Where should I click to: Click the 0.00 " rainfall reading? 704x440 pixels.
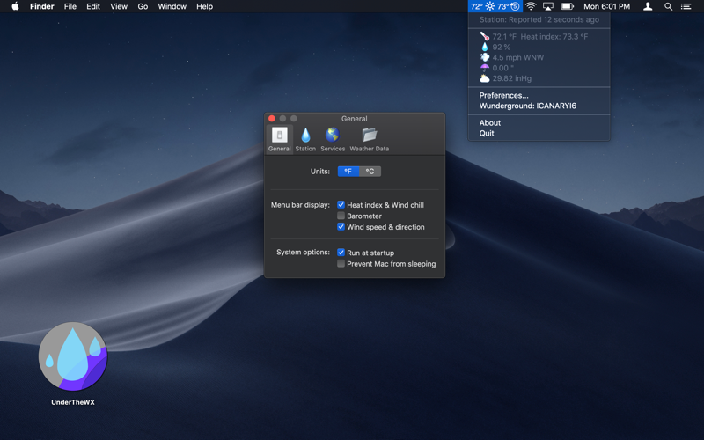pos(502,68)
